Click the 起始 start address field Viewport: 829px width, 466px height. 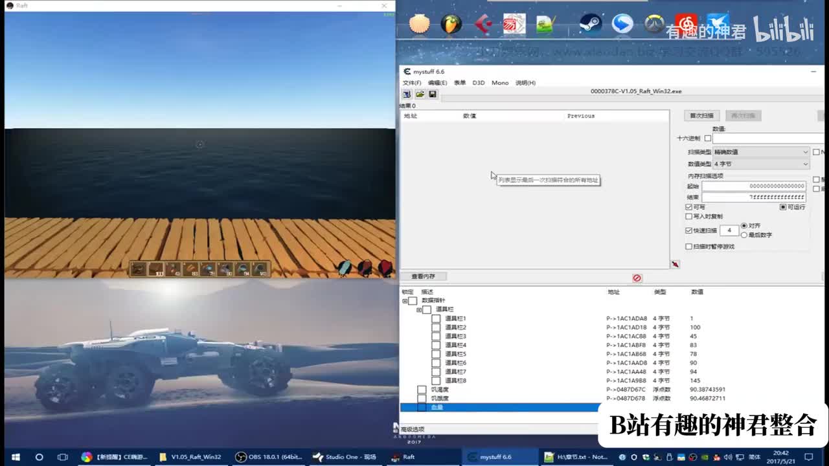click(x=754, y=186)
